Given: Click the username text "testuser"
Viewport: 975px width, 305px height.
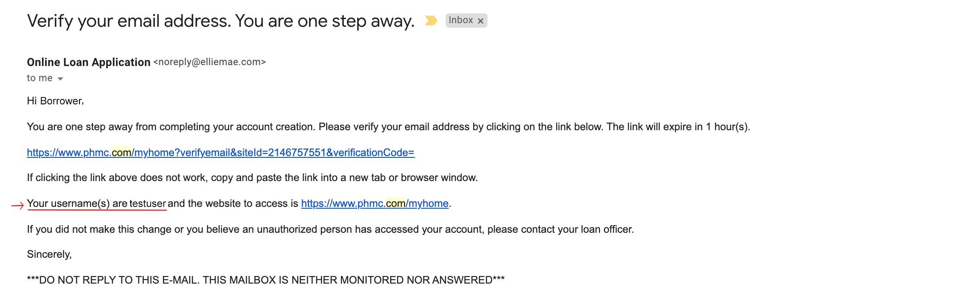Looking at the screenshot, I should 148,203.
